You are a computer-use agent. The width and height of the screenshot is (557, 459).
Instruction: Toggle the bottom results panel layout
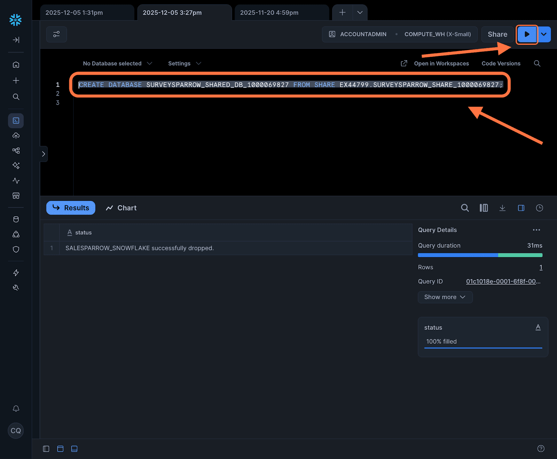[74, 449]
